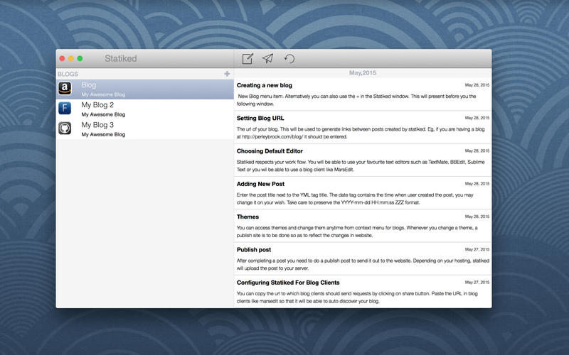Add a new blog with plus icon
The width and height of the screenshot is (569, 355).
227,74
